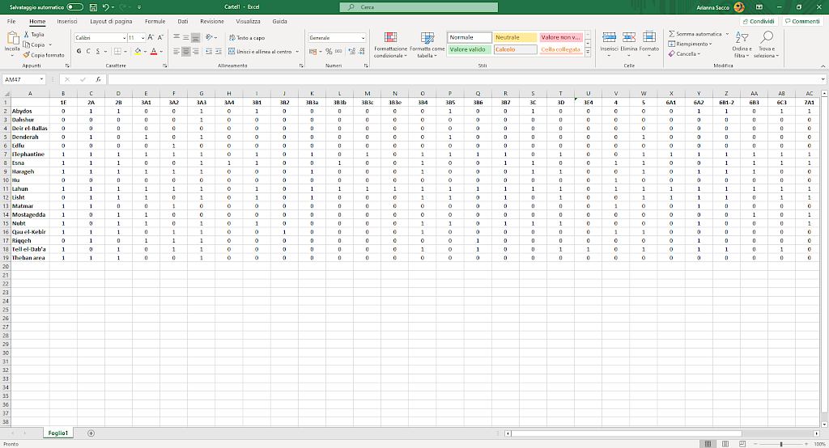
Task: Toggle center horizontal alignment
Action: [186, 51]
